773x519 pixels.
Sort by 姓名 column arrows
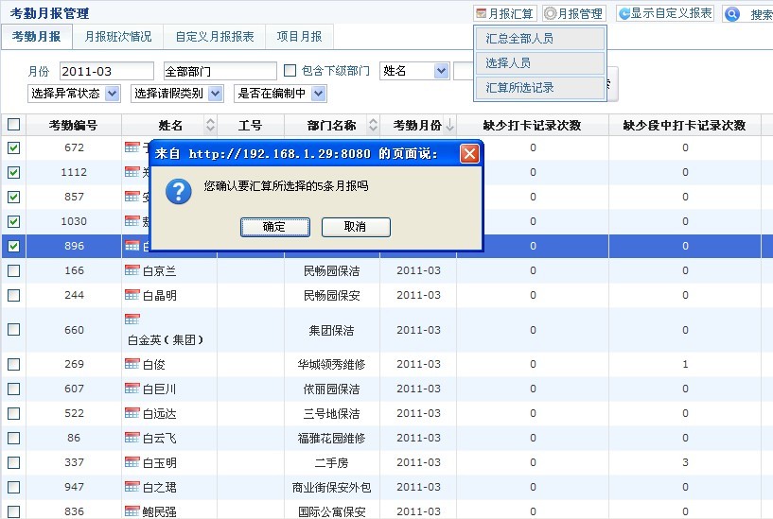pos(210,125)
